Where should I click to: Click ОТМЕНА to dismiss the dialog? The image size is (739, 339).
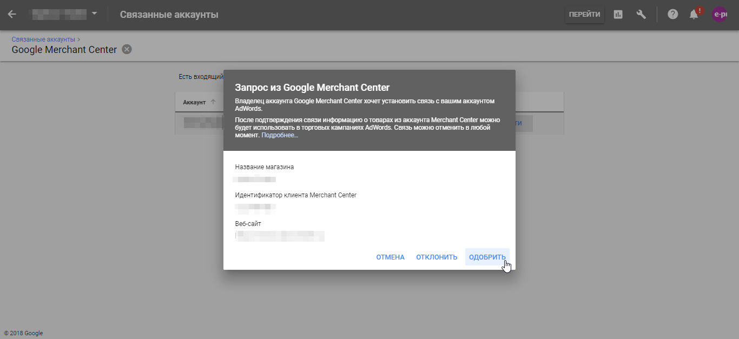tap(390, 257)
